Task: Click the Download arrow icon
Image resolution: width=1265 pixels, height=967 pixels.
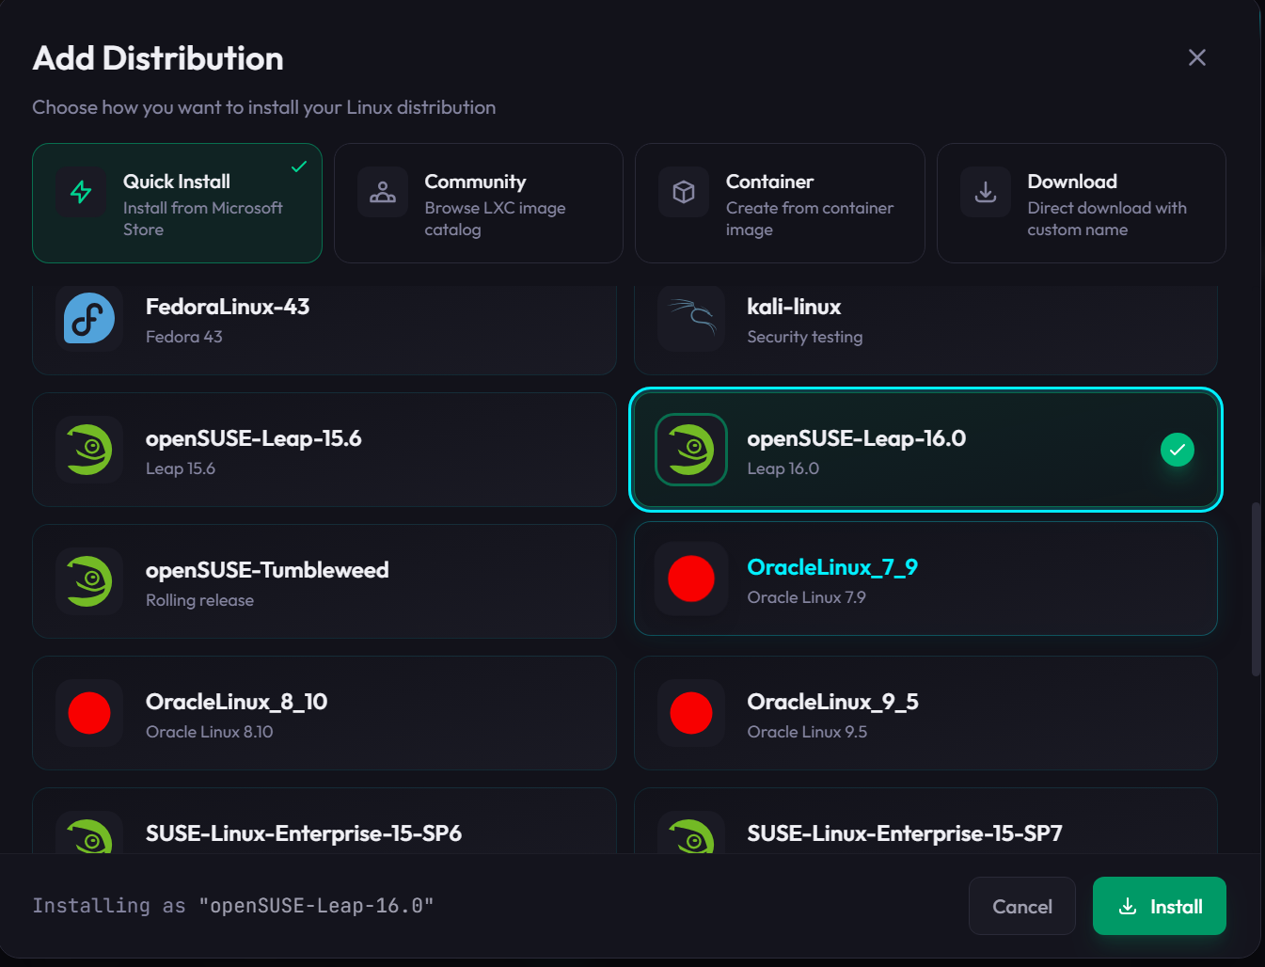Action: pyautogui.click(x=986, y=192)
